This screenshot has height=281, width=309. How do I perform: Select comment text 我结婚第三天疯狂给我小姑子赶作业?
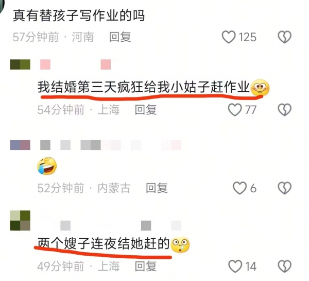point(144,87)
